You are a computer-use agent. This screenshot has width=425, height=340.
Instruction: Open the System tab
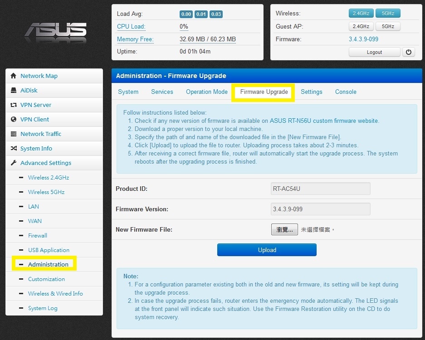pyautogui.click(x=128, y=92)
